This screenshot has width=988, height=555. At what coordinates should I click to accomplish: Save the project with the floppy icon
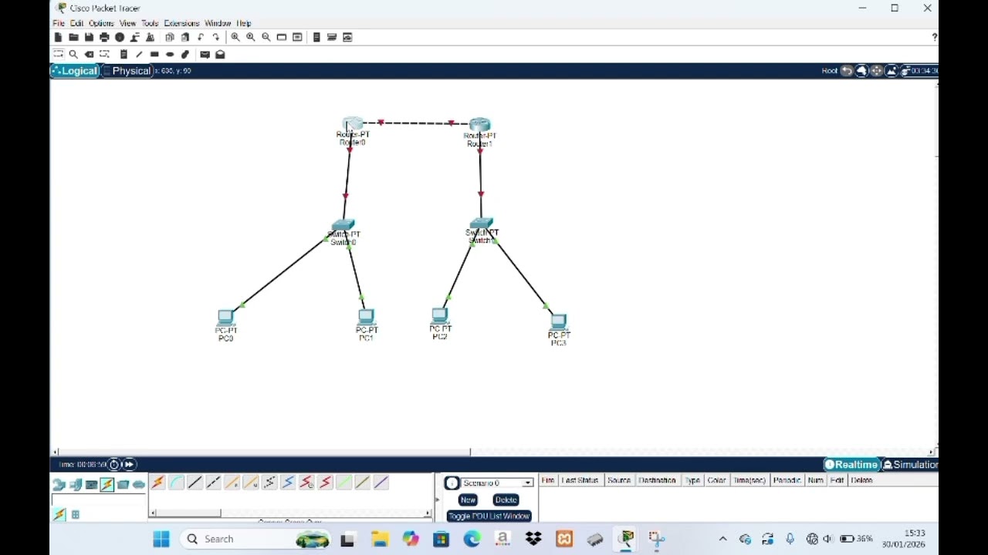point(89,37)
